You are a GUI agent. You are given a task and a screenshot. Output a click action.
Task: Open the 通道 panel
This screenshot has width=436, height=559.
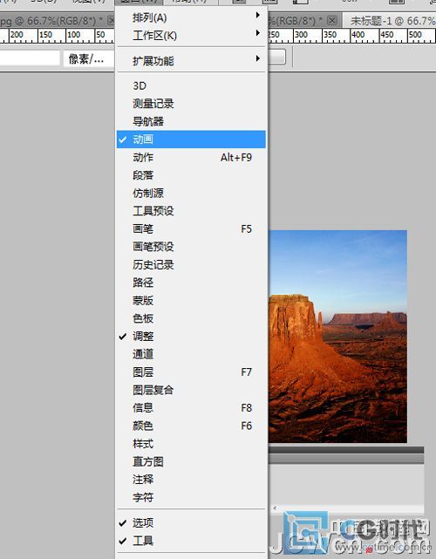pos(191,354)
